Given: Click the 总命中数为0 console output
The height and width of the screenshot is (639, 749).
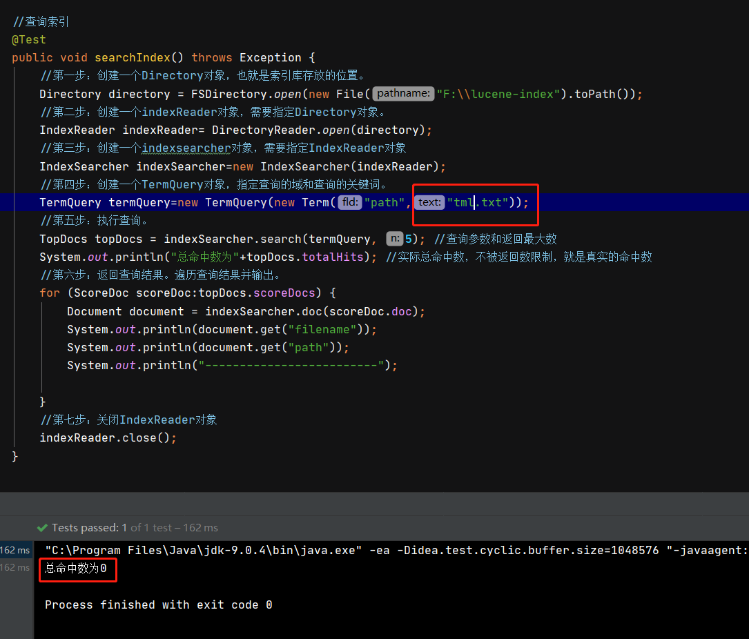Looking at the screenshot, I should tap(75, 568).
